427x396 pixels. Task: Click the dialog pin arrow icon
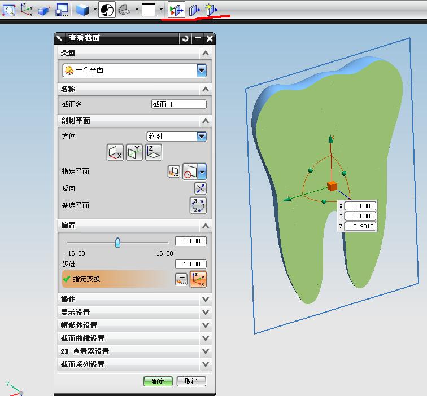tap(60, 38)
